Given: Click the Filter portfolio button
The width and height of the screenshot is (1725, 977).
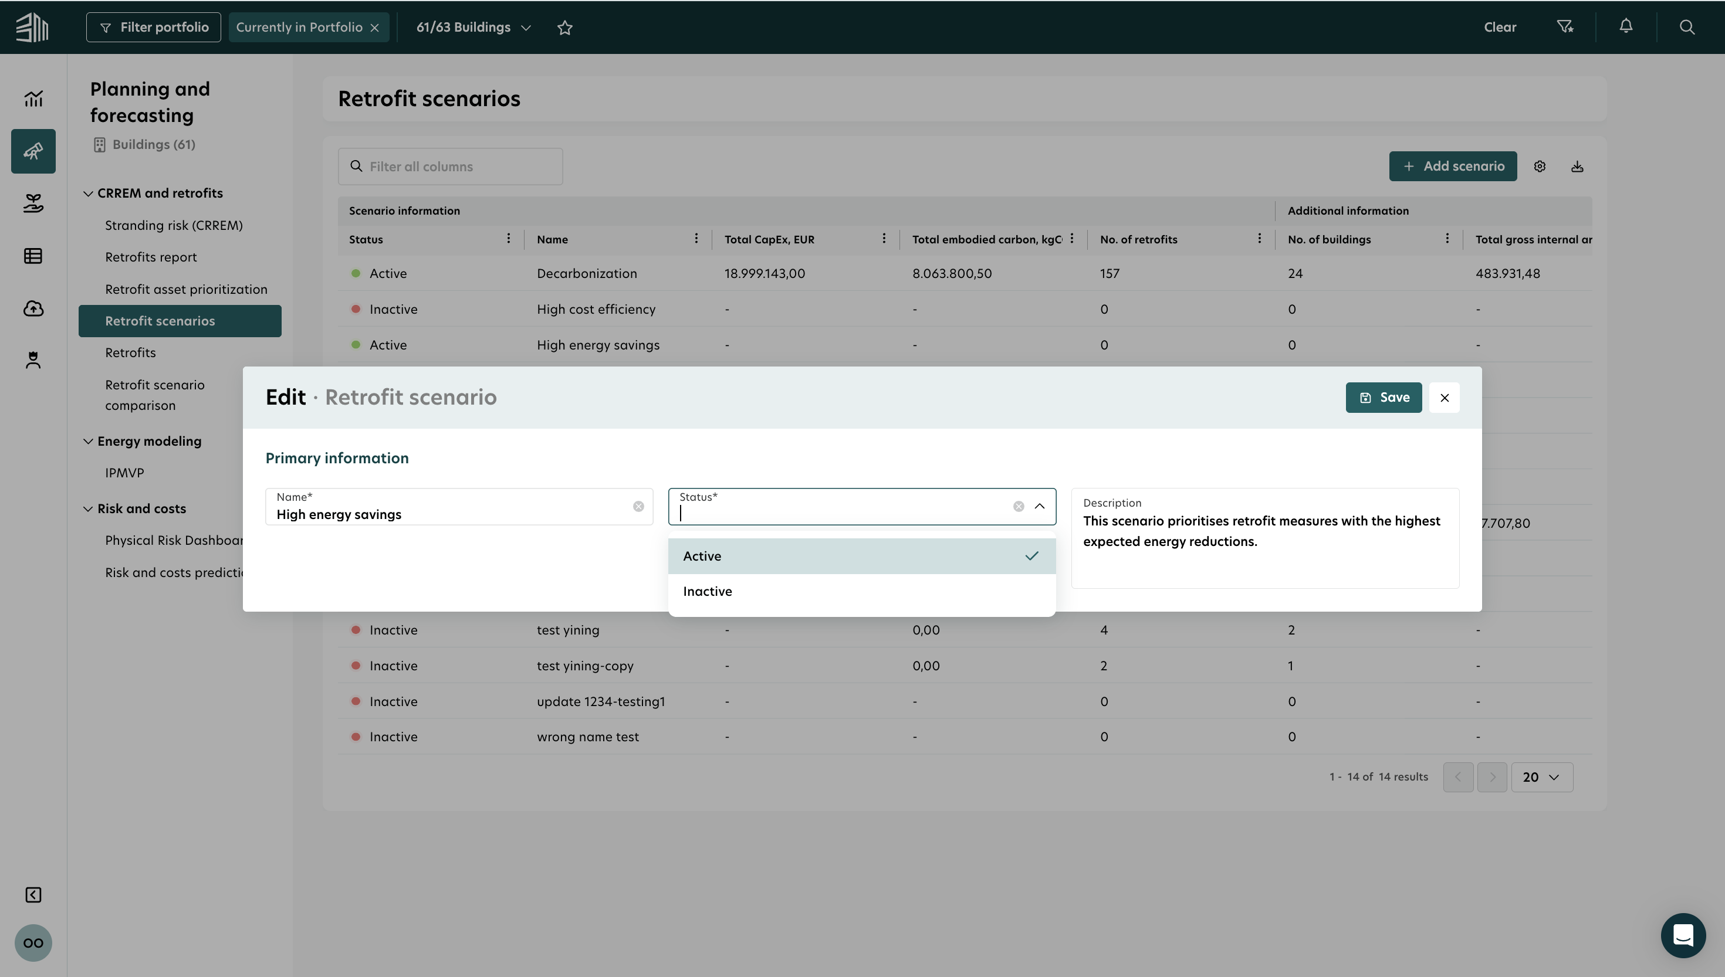Looking at the screenshot, I should [153, 28].
